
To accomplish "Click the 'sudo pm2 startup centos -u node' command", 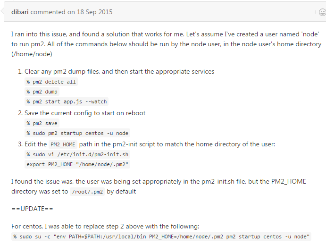I will (x=77, y=133).
